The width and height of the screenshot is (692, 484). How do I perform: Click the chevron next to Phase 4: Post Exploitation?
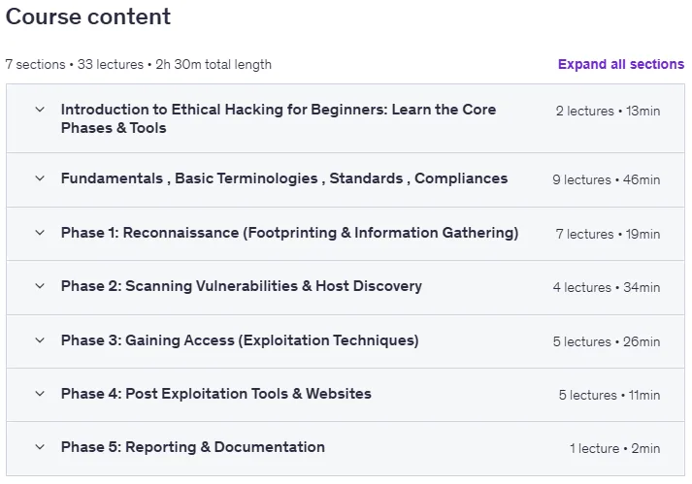coord(40,394)
